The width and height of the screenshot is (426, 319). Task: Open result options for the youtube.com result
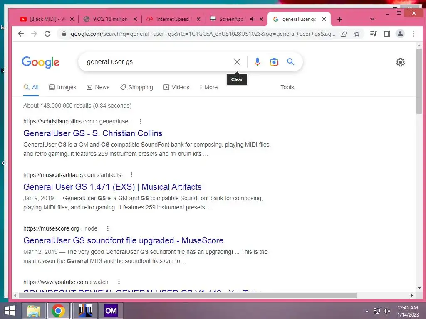click(119, 282)
